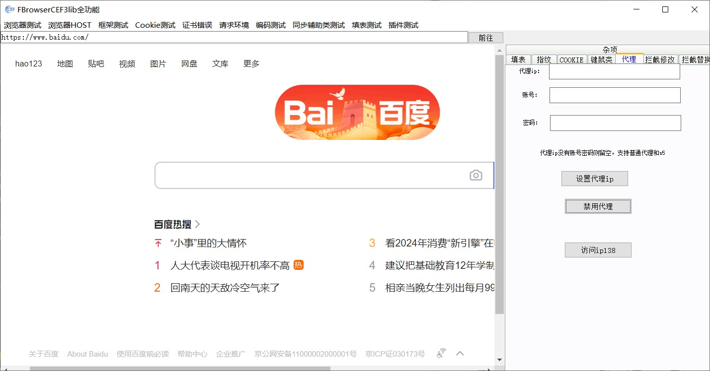Expand 百度热搜 with chevron arrow
This screenshot has height=371, width=710.
(x=197, y=224)
